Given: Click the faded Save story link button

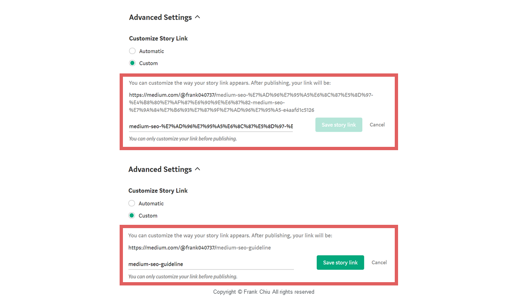Looking at the screenshot, I should [x=339, y=125].
